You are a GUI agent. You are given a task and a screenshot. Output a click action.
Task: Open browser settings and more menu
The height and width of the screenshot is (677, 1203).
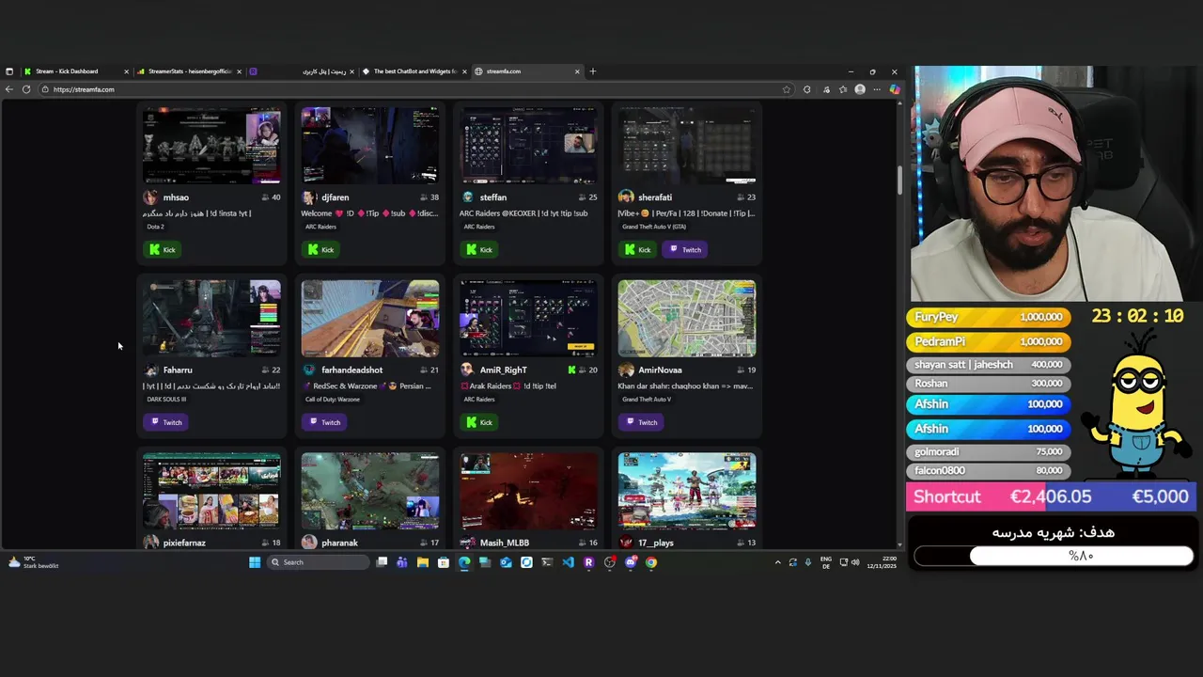point(876,89)
